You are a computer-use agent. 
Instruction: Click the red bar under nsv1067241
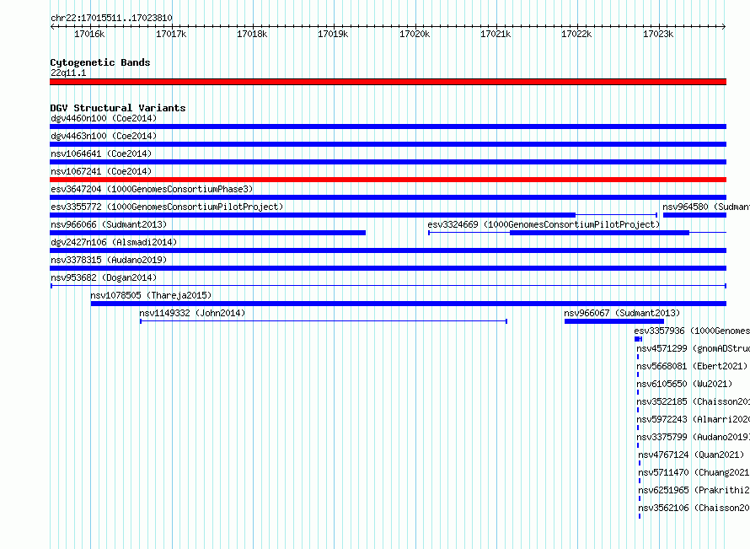pyautogui.click(x=388, y=180)
